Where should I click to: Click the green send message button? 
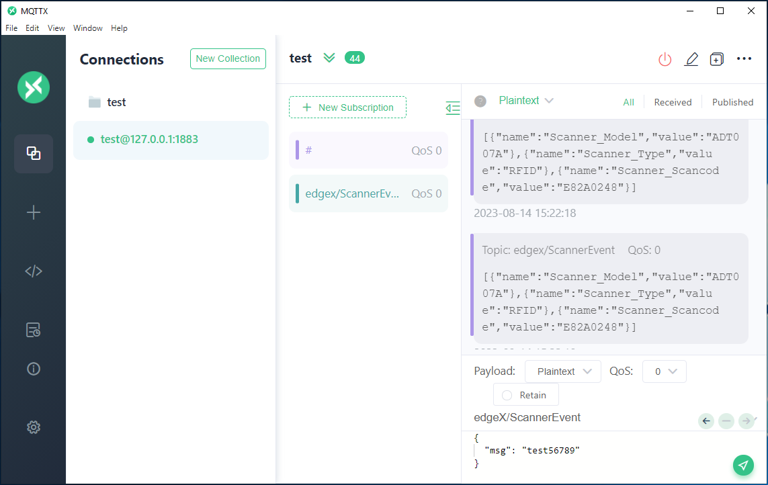click(x=742, y=465)
